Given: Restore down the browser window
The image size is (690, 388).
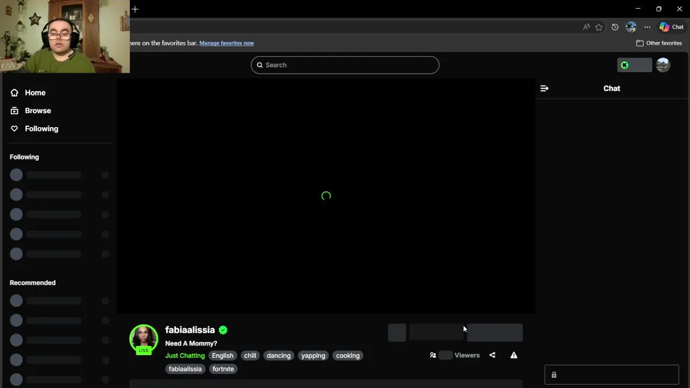Looking at the screenshot, I should [x=659, y=9].
